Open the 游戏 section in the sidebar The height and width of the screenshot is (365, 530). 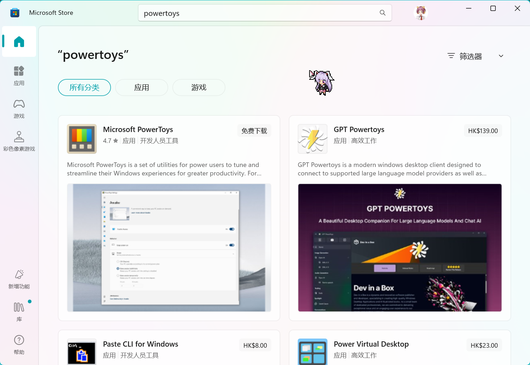(19, 108)
